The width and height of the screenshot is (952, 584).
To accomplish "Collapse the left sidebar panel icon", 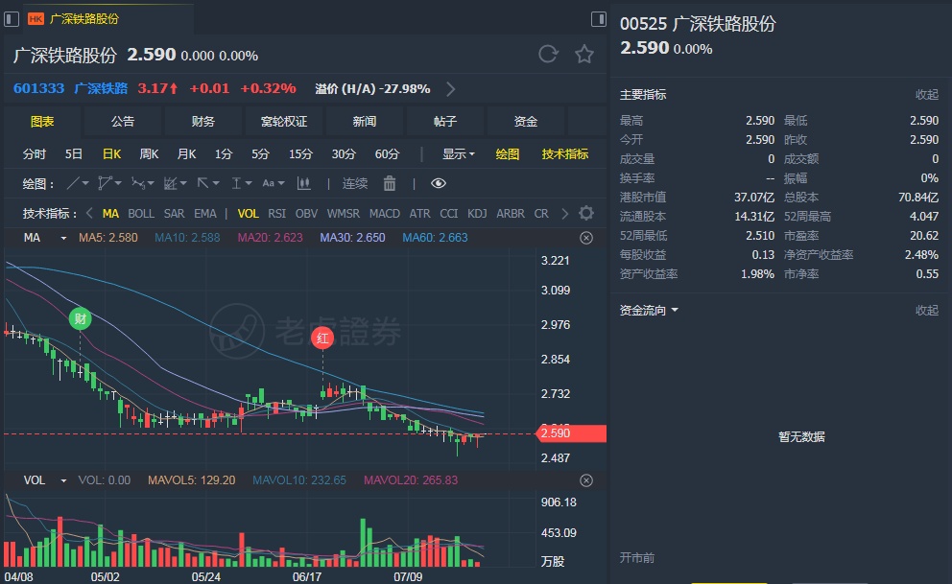I will pyautogui.click(x=11, y=19).
